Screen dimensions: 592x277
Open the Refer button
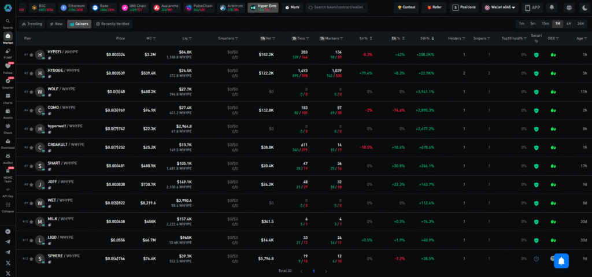pyautogui.click(x=434, y=8)
